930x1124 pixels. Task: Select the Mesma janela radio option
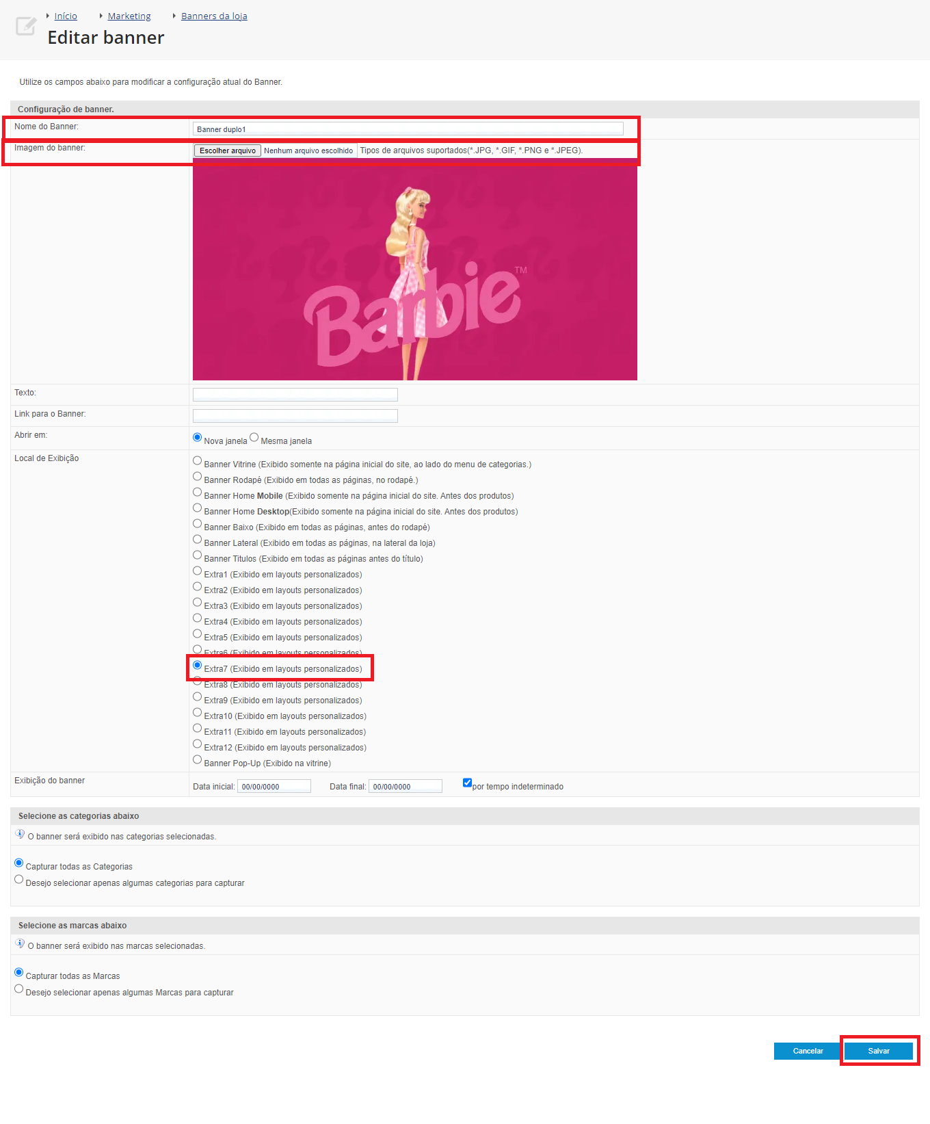(254, 437)
